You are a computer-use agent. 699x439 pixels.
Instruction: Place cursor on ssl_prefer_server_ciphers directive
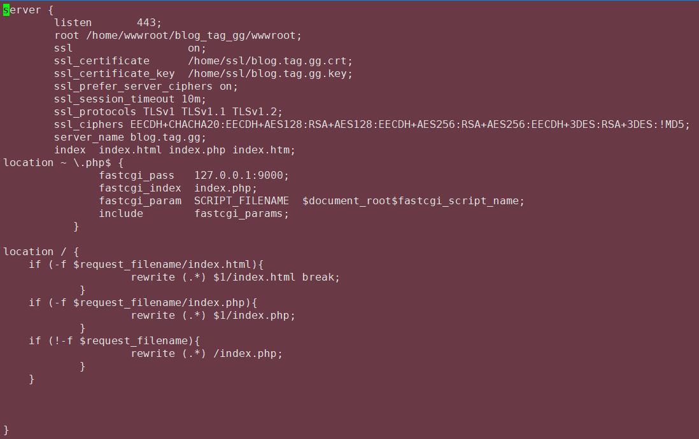133,87
